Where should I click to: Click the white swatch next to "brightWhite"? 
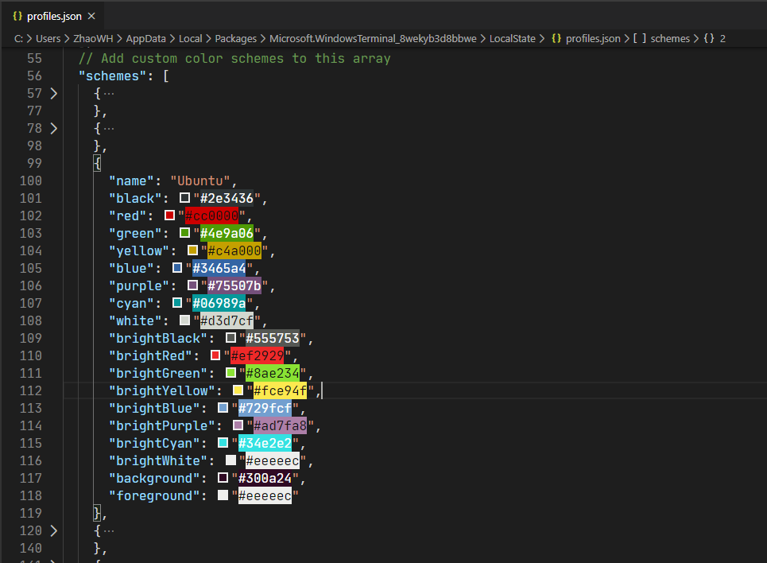[x=230, y=460]
